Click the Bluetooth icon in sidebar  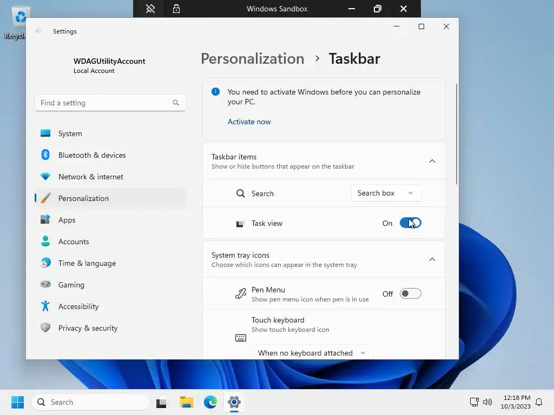pyautogui.click(x=45, y=155)
